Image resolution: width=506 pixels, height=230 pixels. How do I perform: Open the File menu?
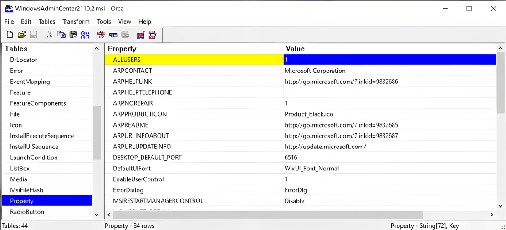click(x=10, y=21)
